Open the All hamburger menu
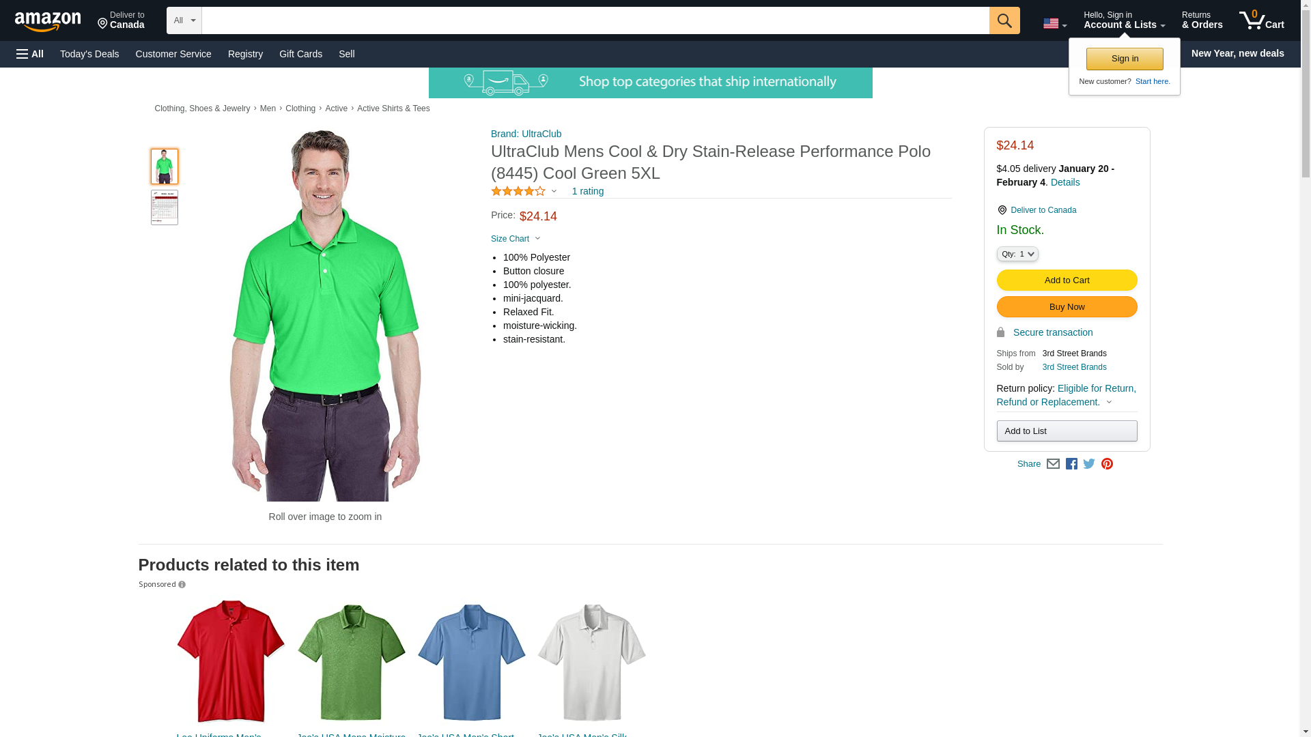 (x=30, y=54)
